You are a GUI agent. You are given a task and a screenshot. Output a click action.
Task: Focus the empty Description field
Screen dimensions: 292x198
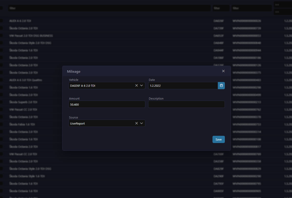pyautogui.click(x=186, y=104)
